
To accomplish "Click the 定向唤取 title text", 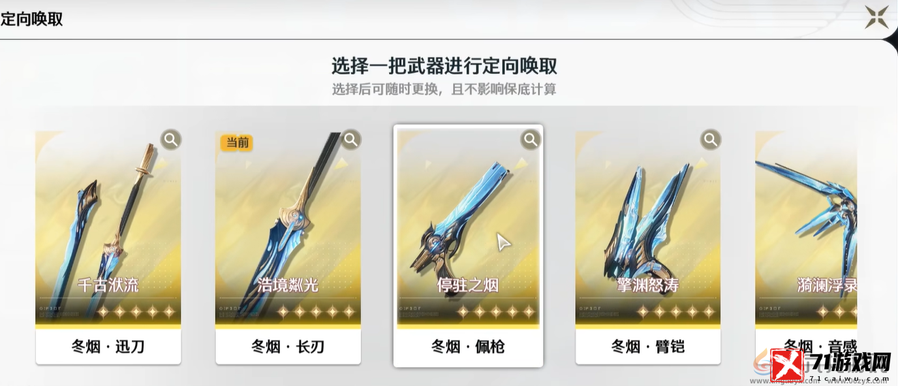I will coord(31,19).
